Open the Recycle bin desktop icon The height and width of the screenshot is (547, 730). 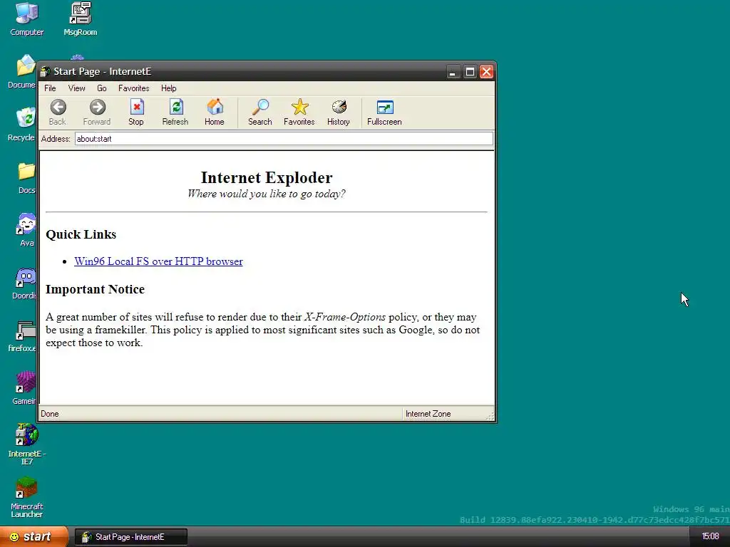pos(26,118)
